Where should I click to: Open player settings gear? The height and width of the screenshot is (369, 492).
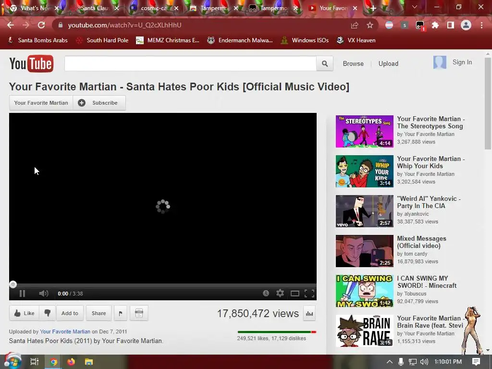280,294
